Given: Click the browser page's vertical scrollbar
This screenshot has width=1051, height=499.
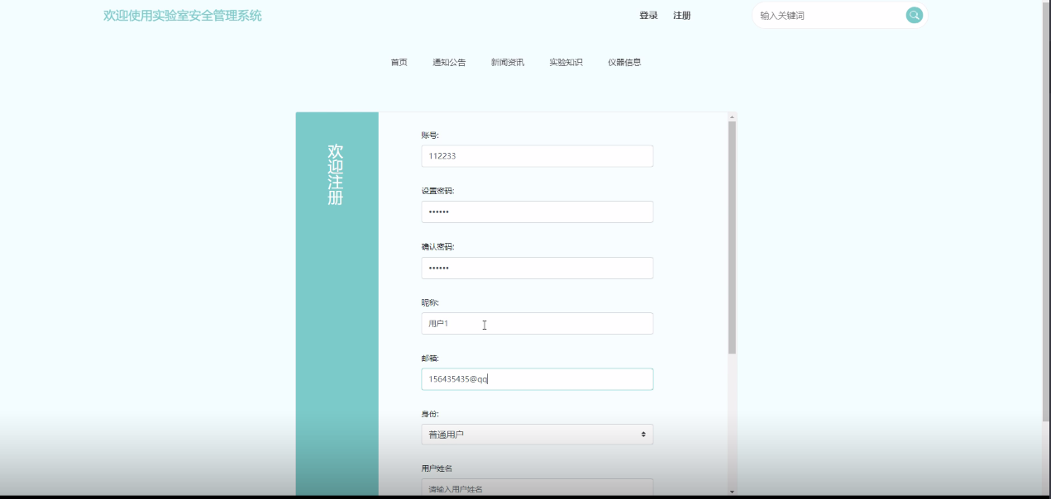Looking at the screenshot, I should [x=1046, y=211].
